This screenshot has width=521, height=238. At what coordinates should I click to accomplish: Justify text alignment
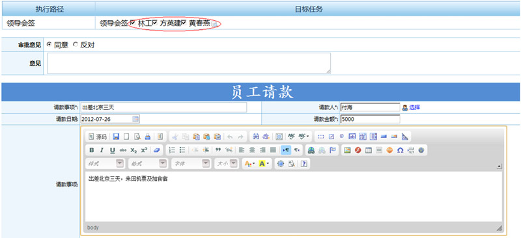[273, 150]
